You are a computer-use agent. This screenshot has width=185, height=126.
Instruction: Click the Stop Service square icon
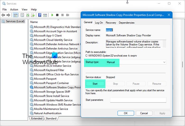(x=57, y=15)
